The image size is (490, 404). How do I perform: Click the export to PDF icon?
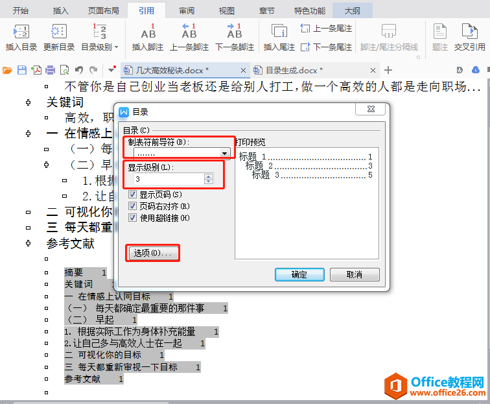pyautogui.click(x=36, y=70)
